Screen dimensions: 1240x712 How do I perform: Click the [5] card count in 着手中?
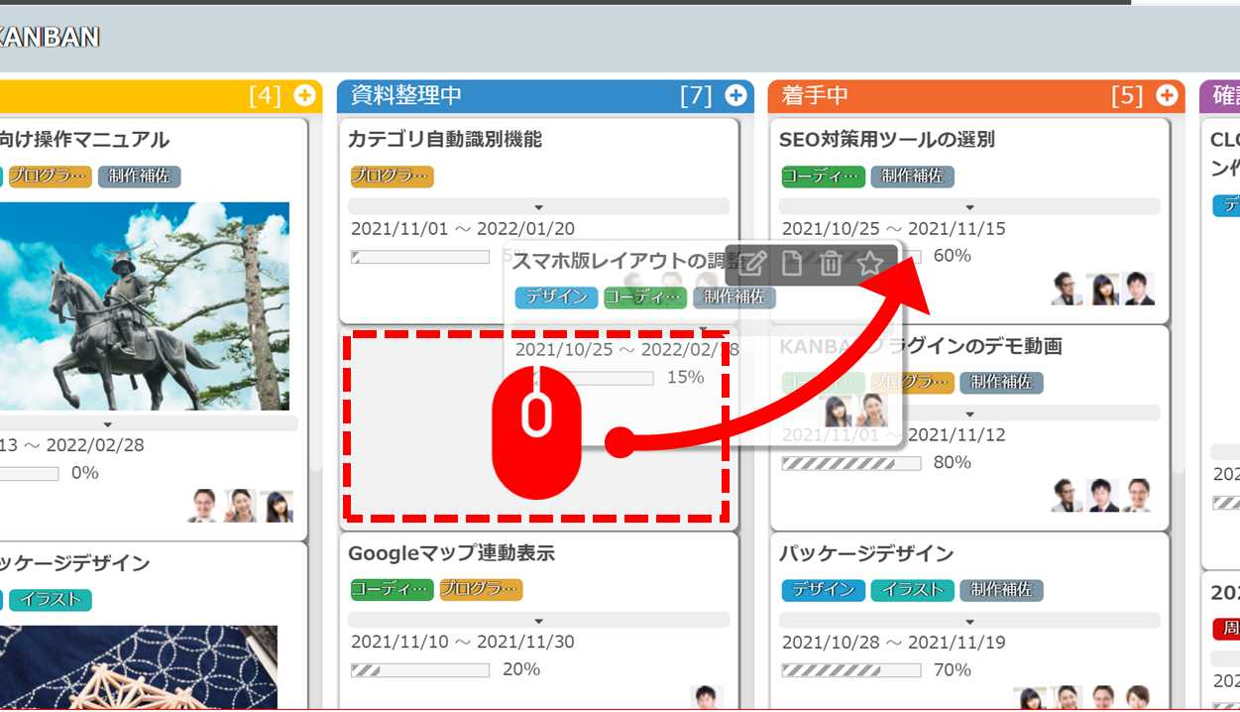(x=1127, y=95)
